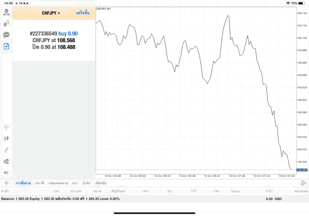Viewport: 309px width, 216px height.
Task: Switch to the ข่าว news tab
Action: coord(75,183)
